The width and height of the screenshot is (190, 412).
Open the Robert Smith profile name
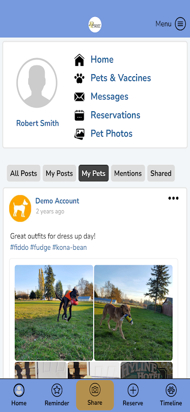click(x=37, y=123)
